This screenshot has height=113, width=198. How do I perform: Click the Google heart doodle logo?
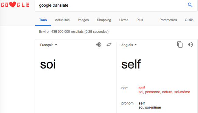tap(15, 5)
